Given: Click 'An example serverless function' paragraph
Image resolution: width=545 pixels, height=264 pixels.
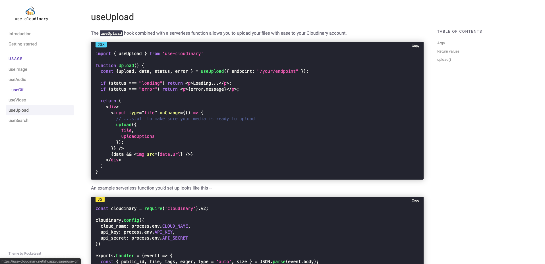Looking at the screenshot, I should point(151,188).
